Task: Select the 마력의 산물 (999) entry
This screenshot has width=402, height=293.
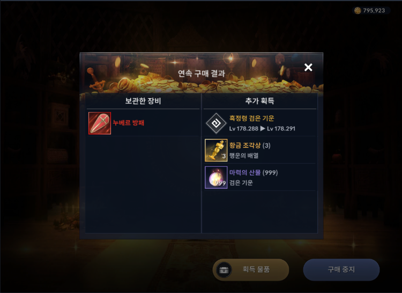Action: coord(260,178)
